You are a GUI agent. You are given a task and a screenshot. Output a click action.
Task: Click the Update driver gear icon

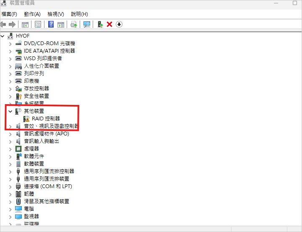click(74, 25)
